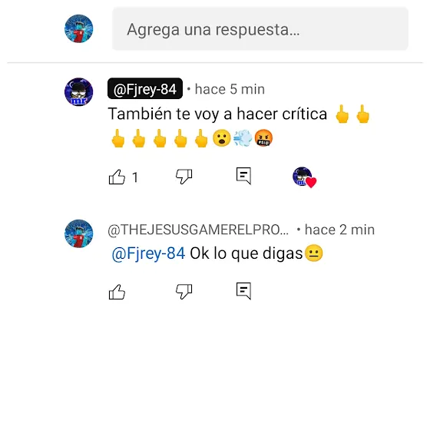Reply to the @Fjrey-84 comment
This screenshot has width=430, height=430.
pyautogui.click(x=244, y=176)
